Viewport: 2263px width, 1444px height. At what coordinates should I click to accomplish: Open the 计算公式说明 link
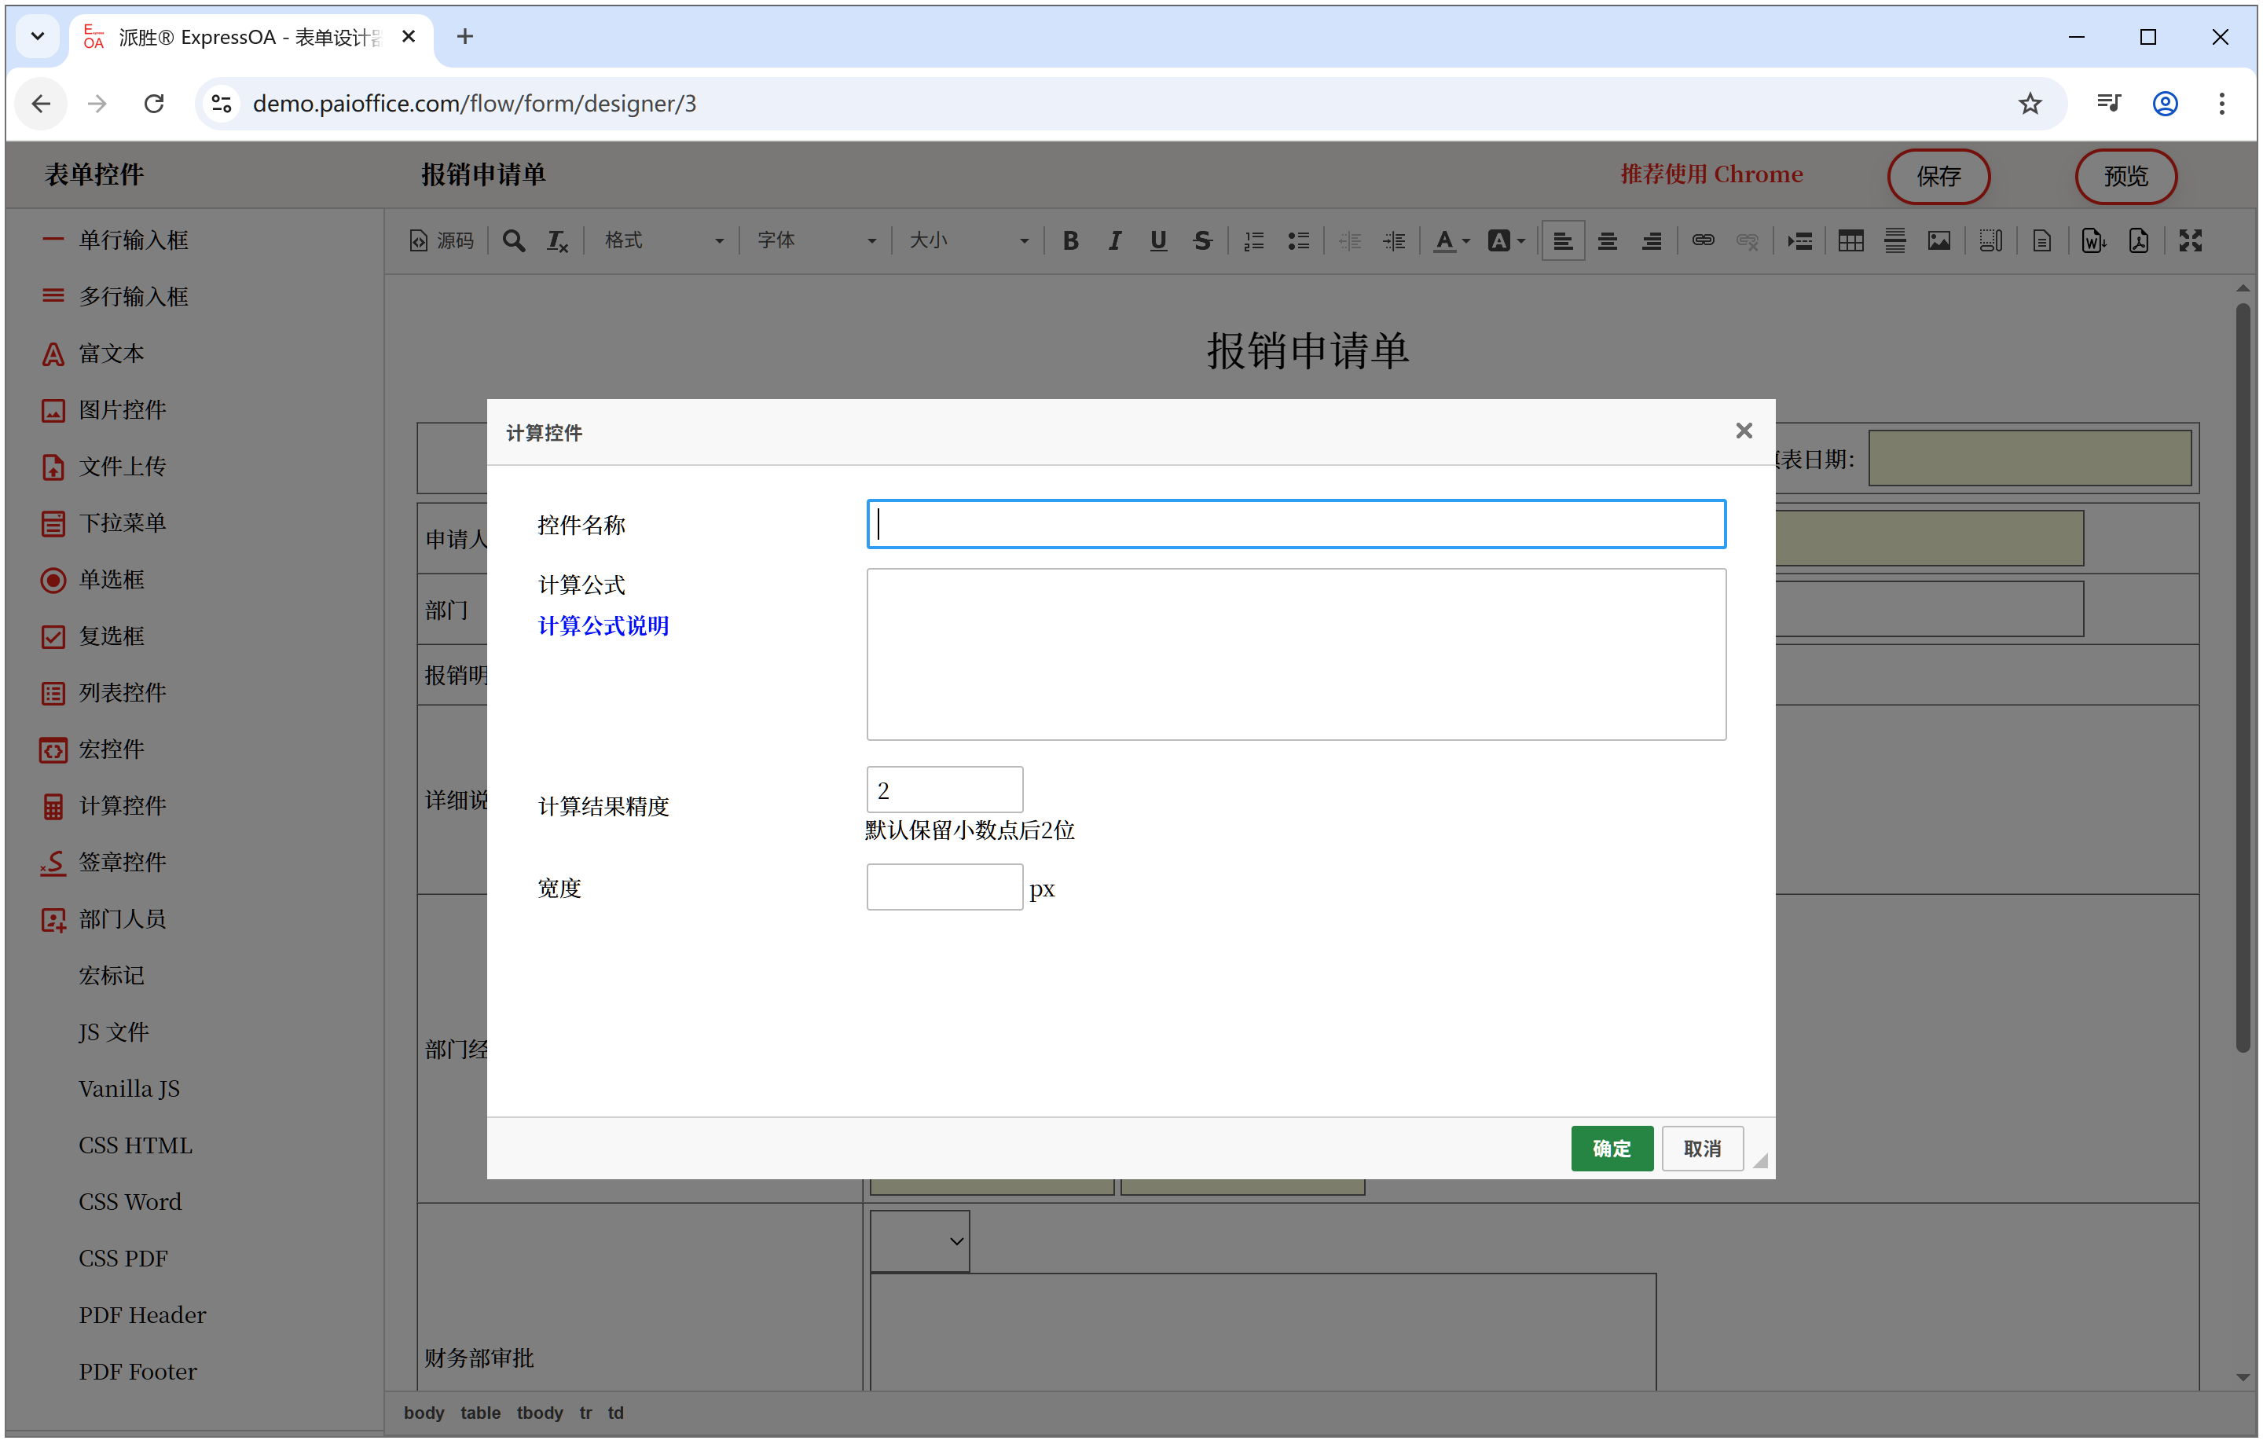[x=603, y=625]
